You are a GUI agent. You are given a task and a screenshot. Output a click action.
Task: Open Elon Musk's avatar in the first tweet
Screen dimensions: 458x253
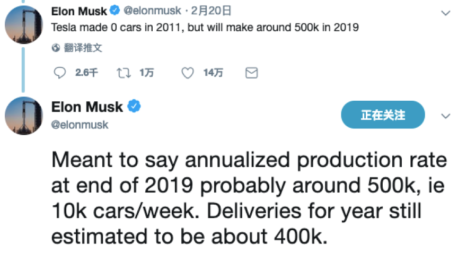[x=24, y=25]
